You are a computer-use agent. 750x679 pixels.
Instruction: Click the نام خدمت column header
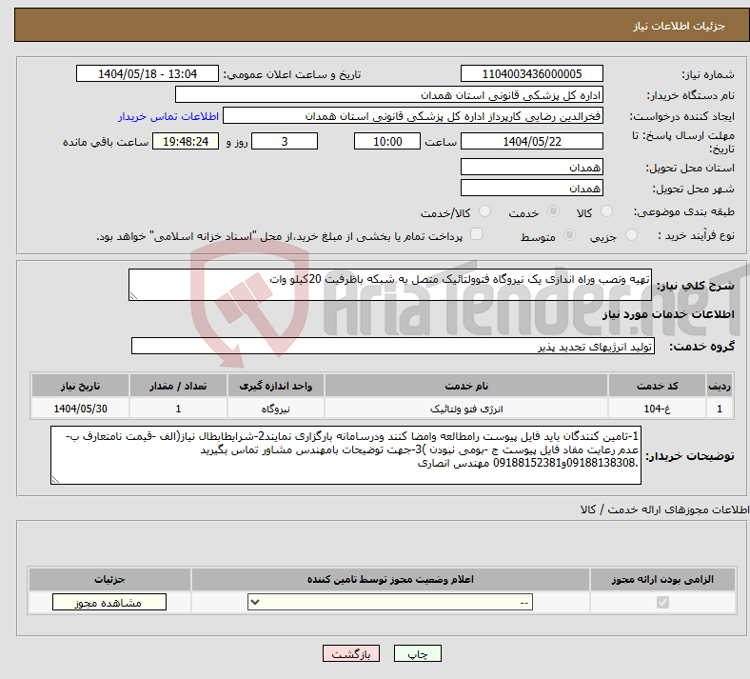[x=466, y=386]
